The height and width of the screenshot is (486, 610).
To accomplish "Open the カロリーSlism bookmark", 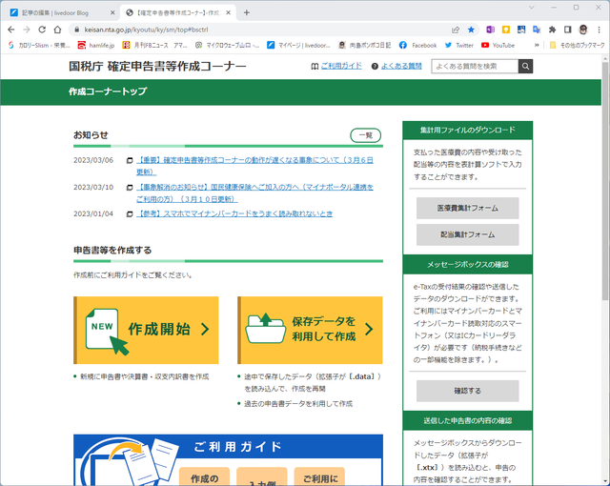I will 39,46.
